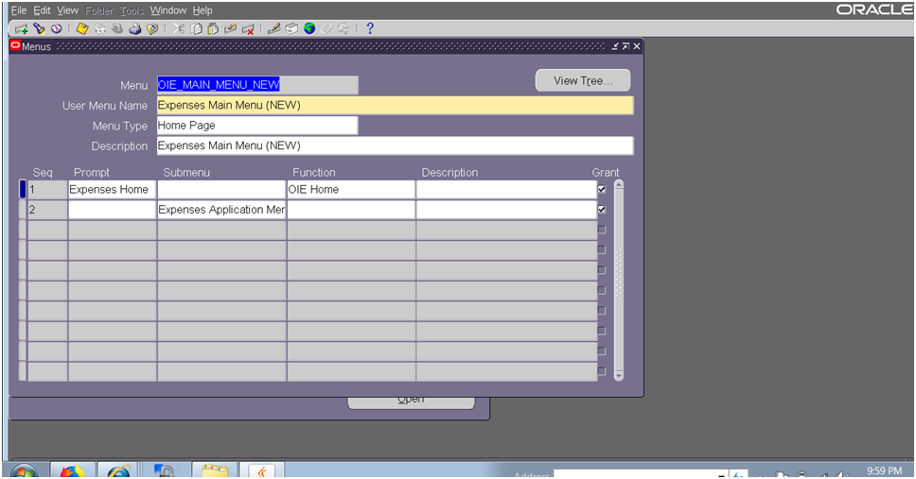916x479 pixels.
Task: Open Firefox from the taskbar
Action: pyautogui.click(x=73, y=470)
